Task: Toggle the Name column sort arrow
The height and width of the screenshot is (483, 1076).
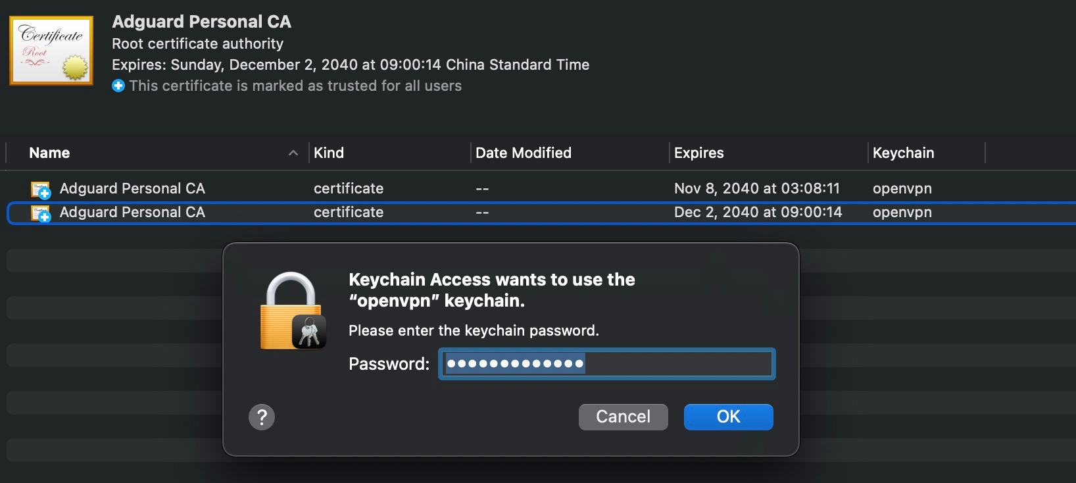Action: [x=293, y=153]
